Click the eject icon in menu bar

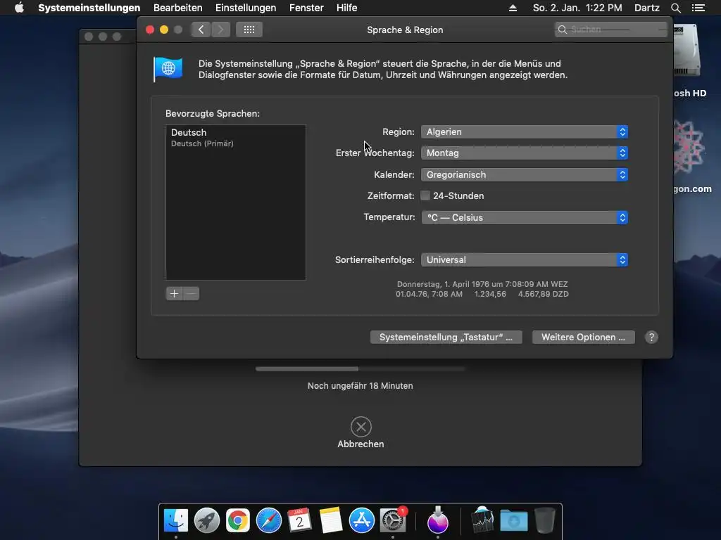pyautogui.click(x=513, y=8)
